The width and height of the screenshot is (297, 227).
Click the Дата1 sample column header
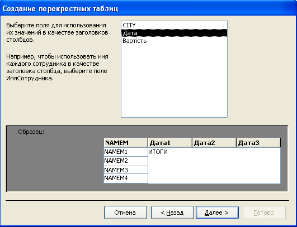click(x=170, y=143)
